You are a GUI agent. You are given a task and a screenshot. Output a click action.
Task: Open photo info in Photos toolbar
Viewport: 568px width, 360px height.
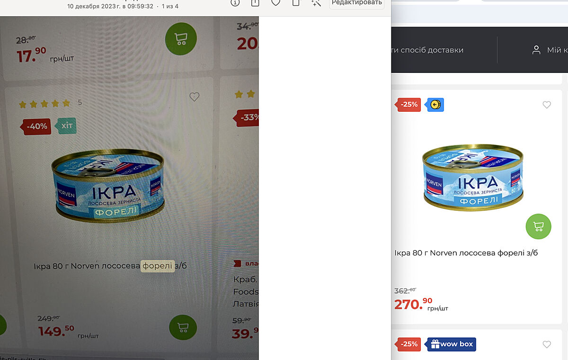point(235,2)
